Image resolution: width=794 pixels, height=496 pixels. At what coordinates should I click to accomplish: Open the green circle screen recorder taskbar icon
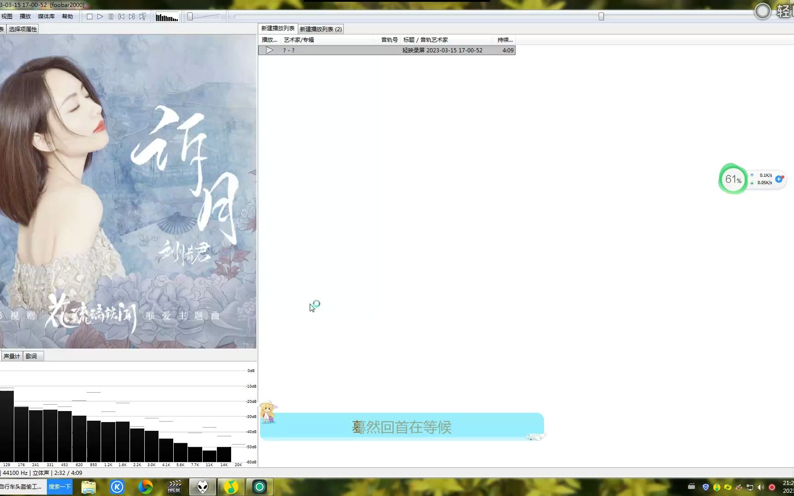[x=260, y=487]
